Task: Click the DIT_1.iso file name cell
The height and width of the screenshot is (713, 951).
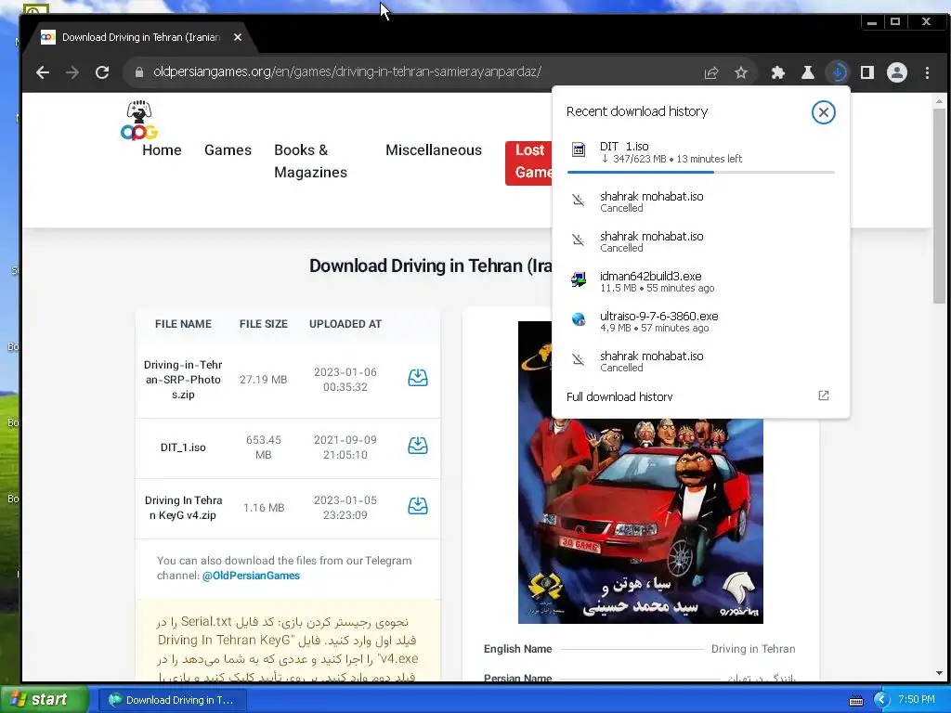Action: click(x=183, y=447)
